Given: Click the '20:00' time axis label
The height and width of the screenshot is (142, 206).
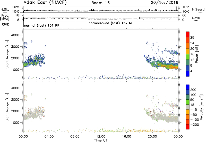Looking at the screenshot, I should [x=152, y=137].
